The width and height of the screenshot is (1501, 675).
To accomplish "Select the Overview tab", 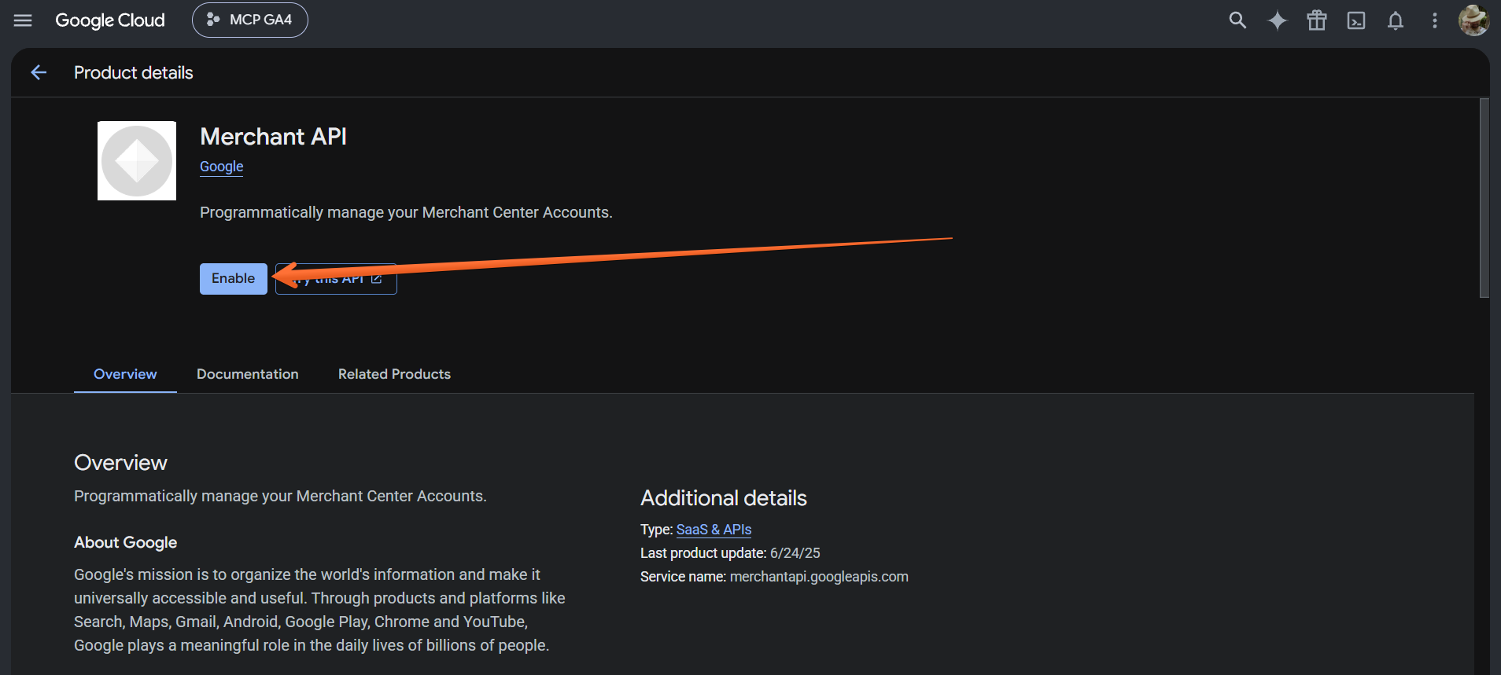I will [125, 374].
